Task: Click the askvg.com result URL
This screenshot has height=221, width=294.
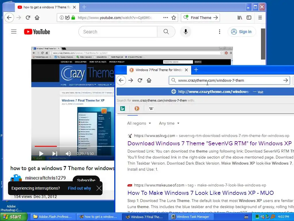Action: [212, 136]
